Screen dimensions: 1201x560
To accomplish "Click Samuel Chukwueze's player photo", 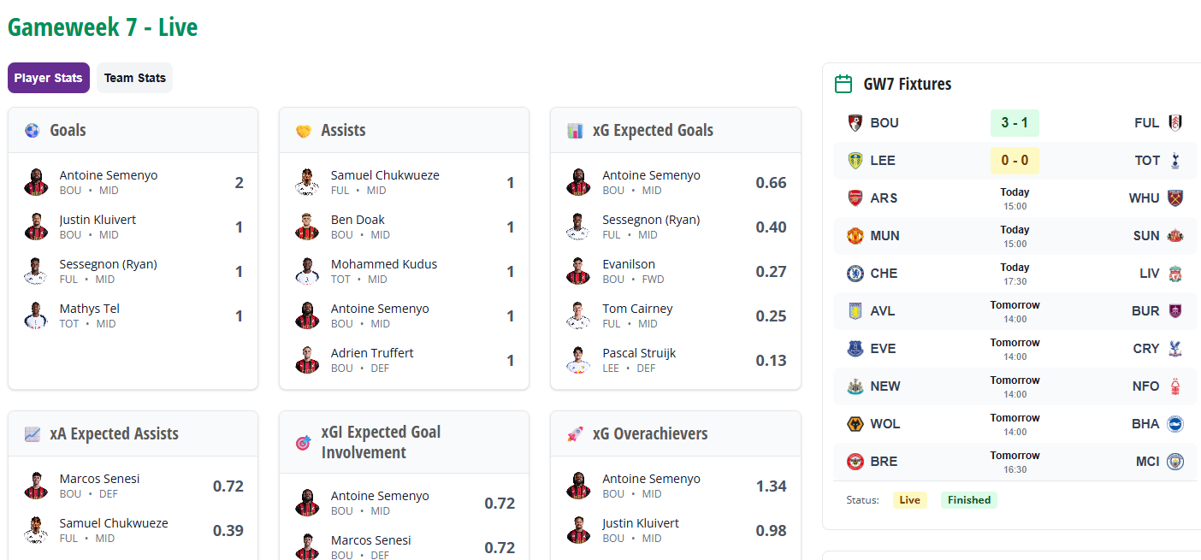I will 306,181.
